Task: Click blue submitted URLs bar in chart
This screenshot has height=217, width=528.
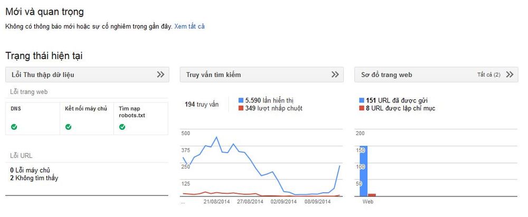Action: coord(363,171)
